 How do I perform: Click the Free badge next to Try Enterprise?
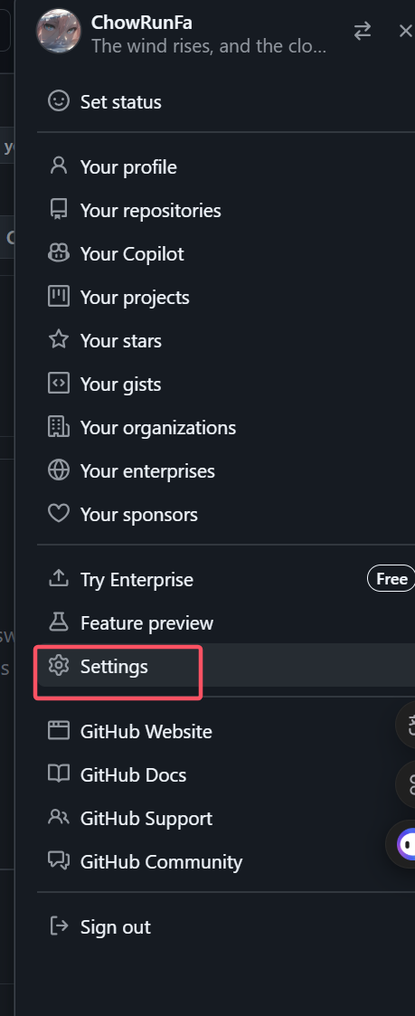point(391,579)
